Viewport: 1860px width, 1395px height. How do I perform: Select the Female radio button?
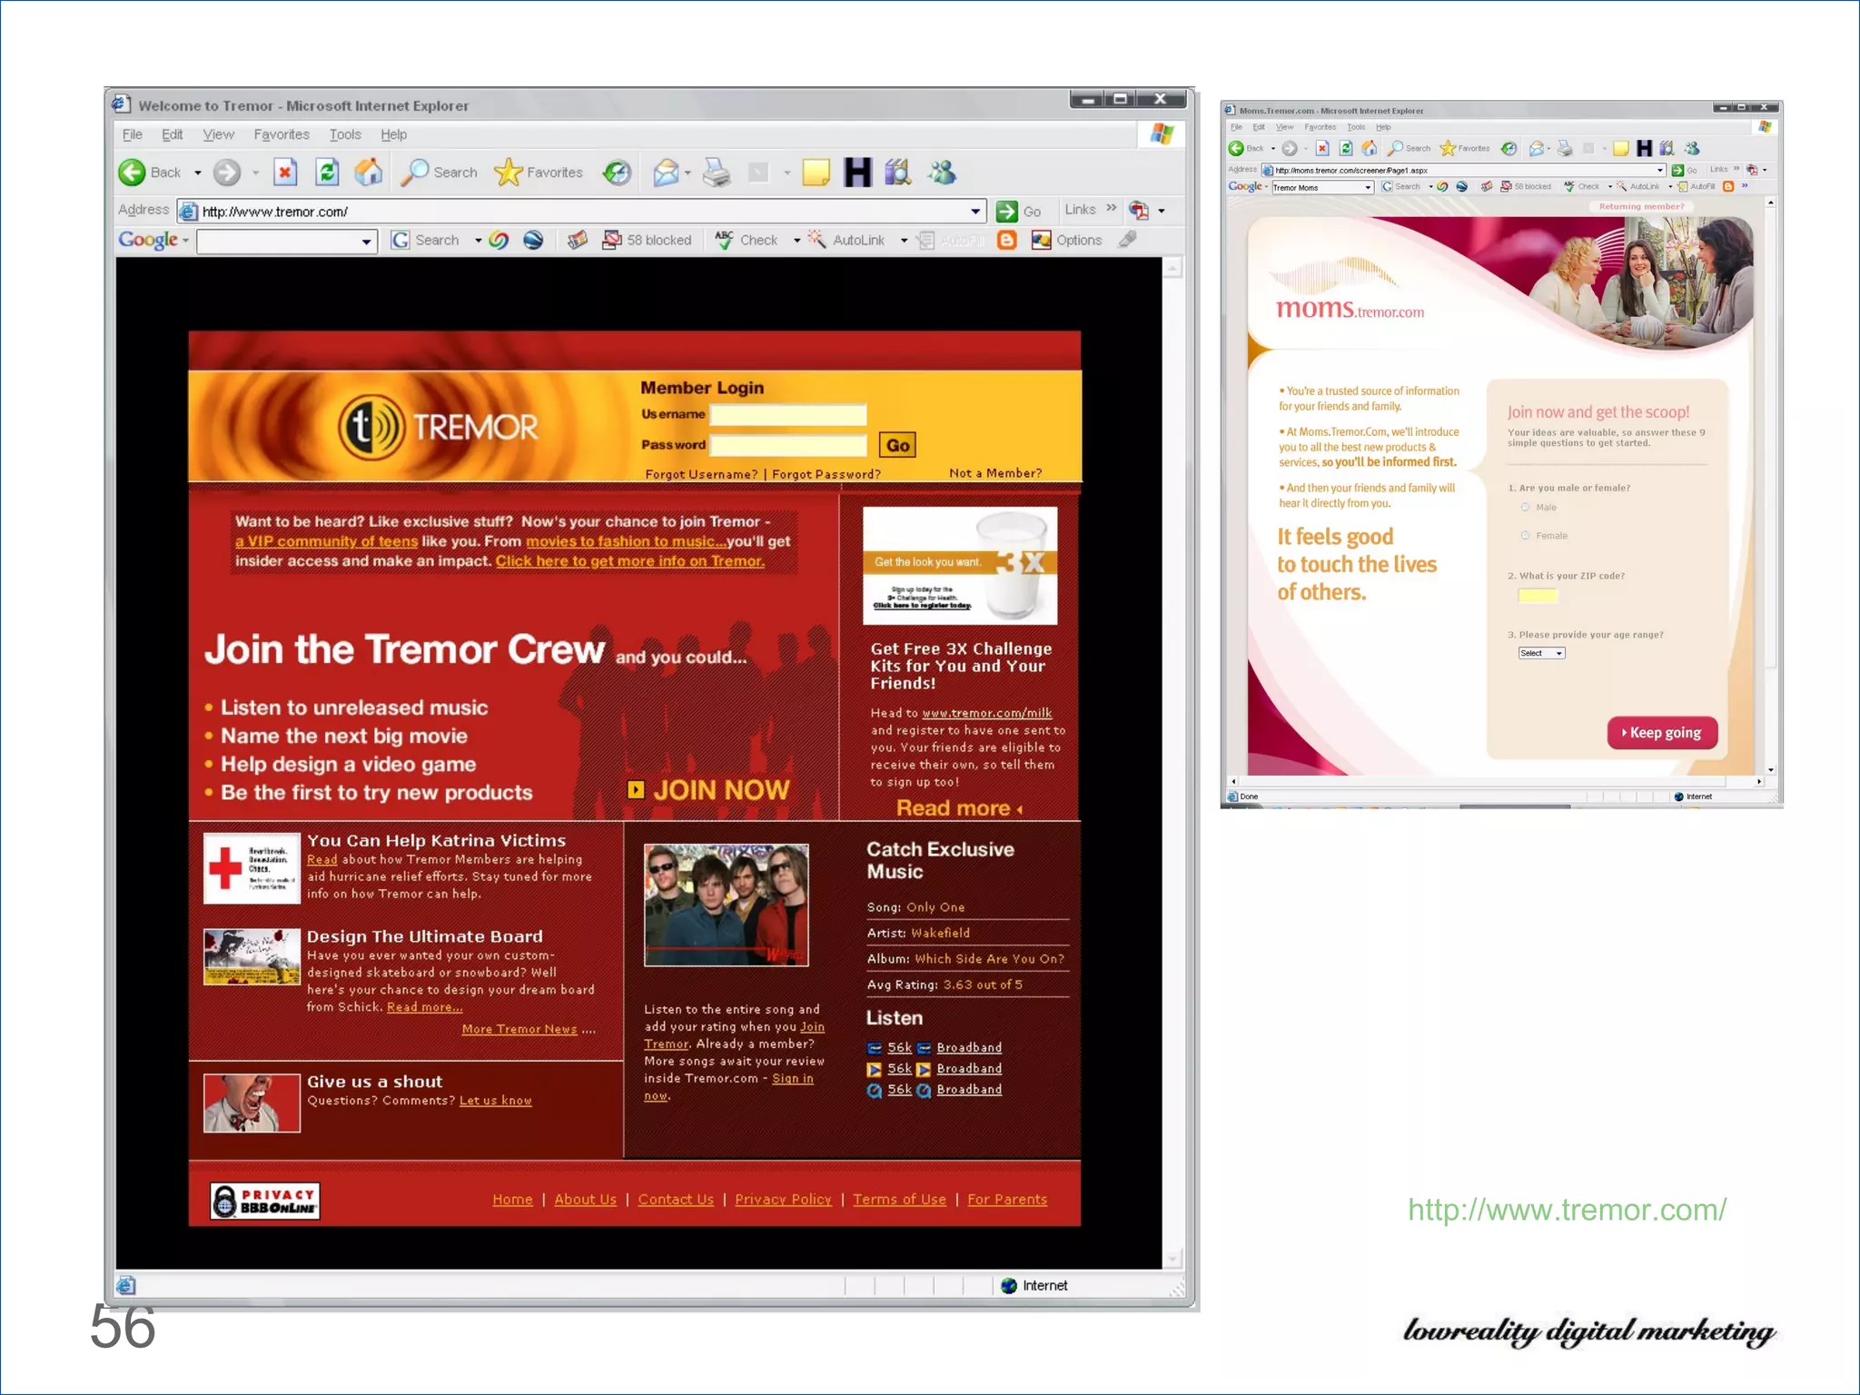tap(1526, 536)
